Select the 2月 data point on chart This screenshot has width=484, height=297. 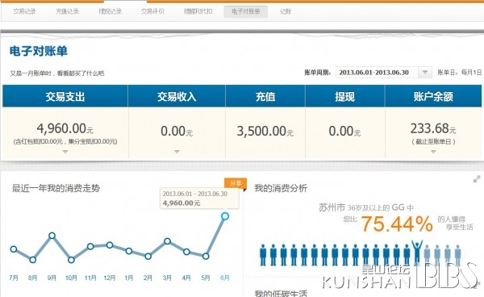coord(148,257)
